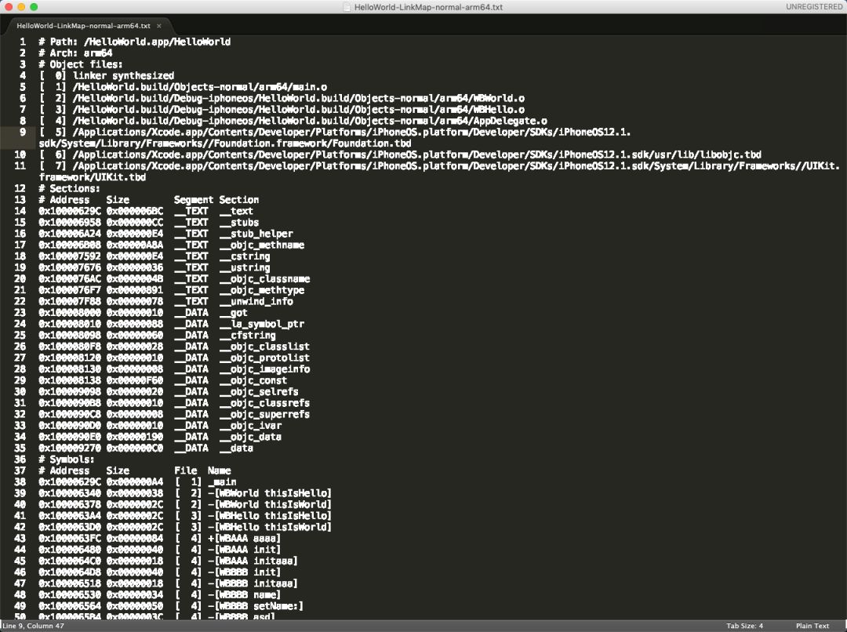Click the red close window button
The height and width of the screenshot is (632, 847).
point(9,7)
